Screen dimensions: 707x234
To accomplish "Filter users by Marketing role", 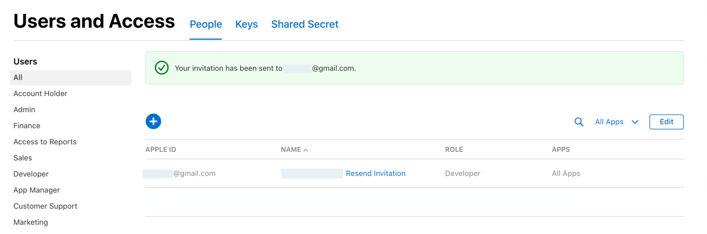I will pyautogui.click(x=30, y=223).
